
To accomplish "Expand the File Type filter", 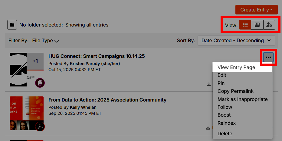I will coord(45,41).
